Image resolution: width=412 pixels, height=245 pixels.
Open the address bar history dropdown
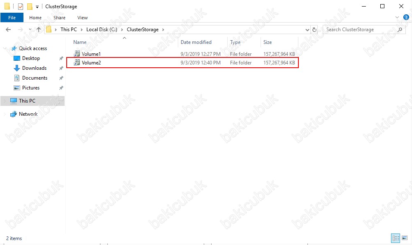click(307, 30)
